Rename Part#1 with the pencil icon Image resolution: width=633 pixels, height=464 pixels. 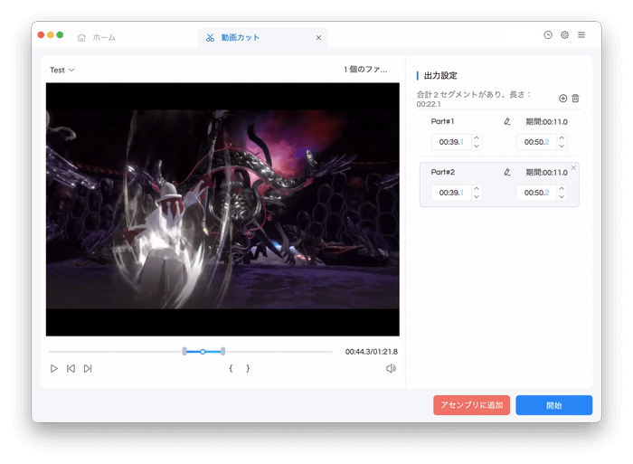507,121
